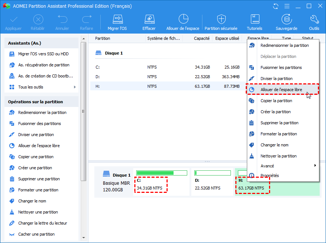This screenshot has width=326, height=243.
Task: Click the C: partition usage bar
Action: [162, 173]
